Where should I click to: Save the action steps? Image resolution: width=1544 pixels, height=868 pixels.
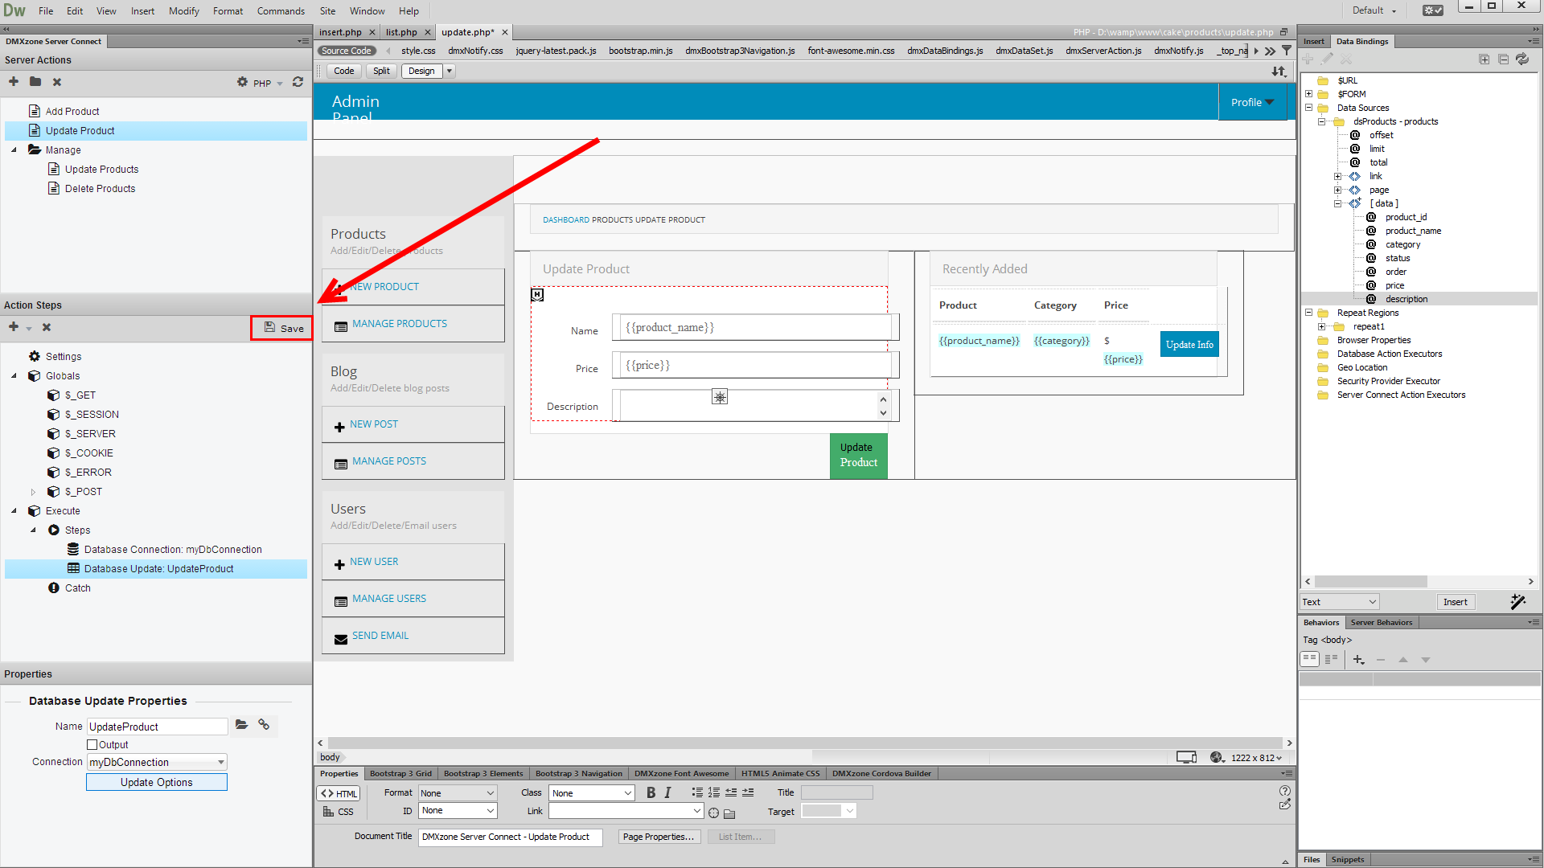282,328
